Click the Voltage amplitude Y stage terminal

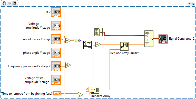point(56,26)
